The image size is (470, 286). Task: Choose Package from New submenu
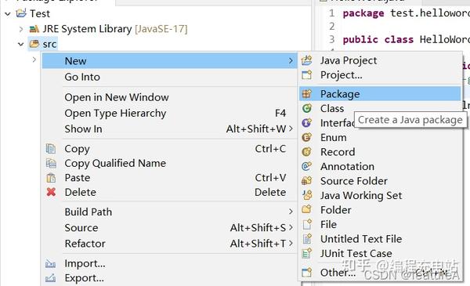380,94
